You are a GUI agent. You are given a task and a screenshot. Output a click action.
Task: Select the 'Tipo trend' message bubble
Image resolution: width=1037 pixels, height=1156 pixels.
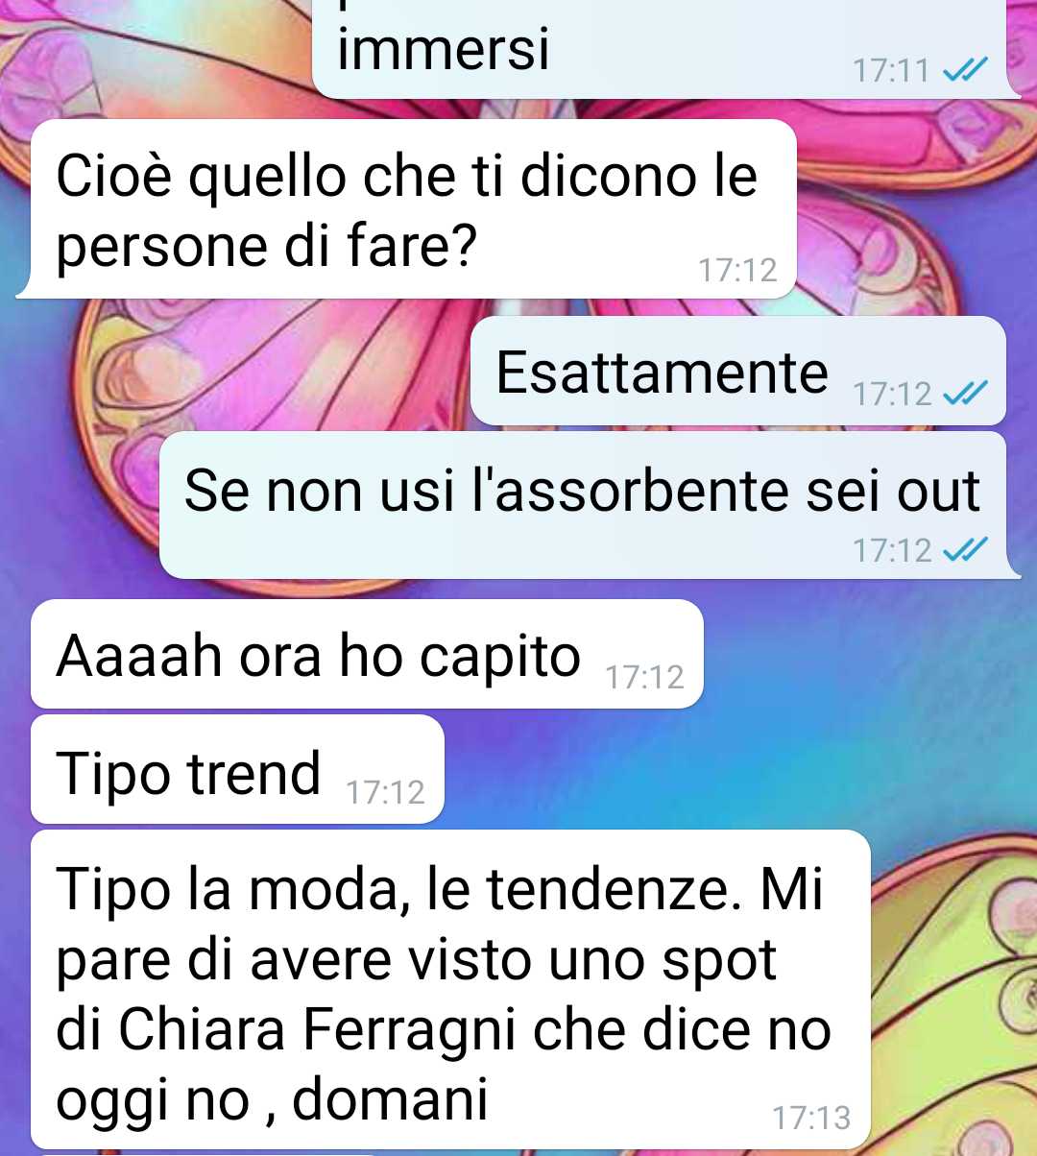coord(237,769)
